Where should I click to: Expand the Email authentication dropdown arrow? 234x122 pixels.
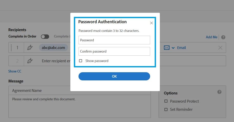tap(173, 48)
